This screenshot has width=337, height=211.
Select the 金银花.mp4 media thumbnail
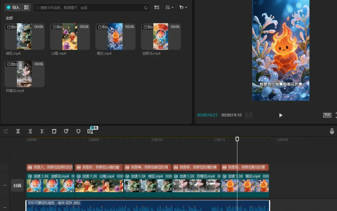161,37
